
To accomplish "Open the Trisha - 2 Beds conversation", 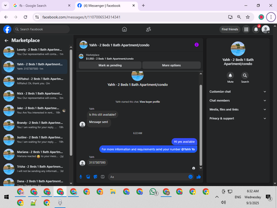I will [34, 169].
